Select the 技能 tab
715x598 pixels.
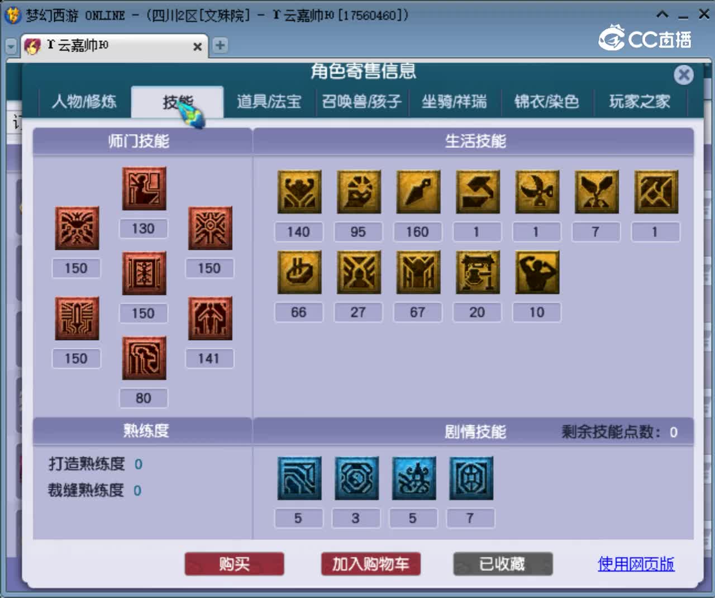(178, 102)
